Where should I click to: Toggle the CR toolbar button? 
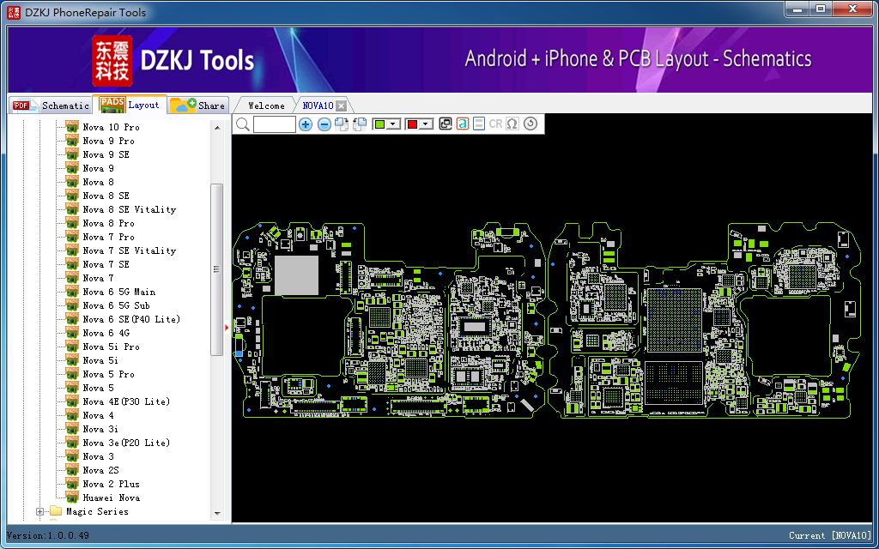[495, 124]
